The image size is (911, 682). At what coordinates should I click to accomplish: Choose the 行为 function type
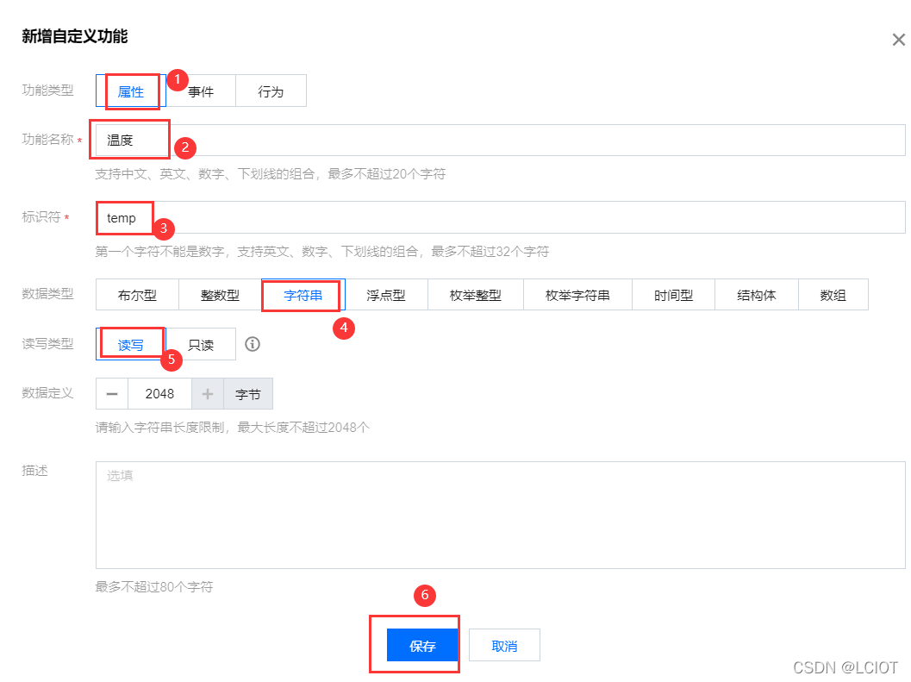pos(271,91)
